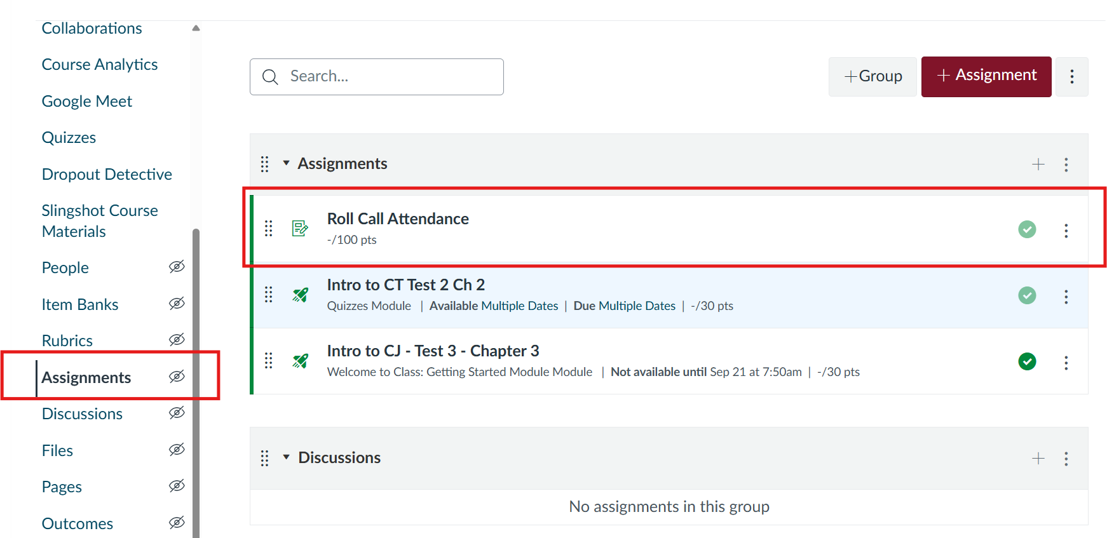1107x538 pixels.
Task: Go to Dropout Detective in the sidebar
Action: point(107,175)
